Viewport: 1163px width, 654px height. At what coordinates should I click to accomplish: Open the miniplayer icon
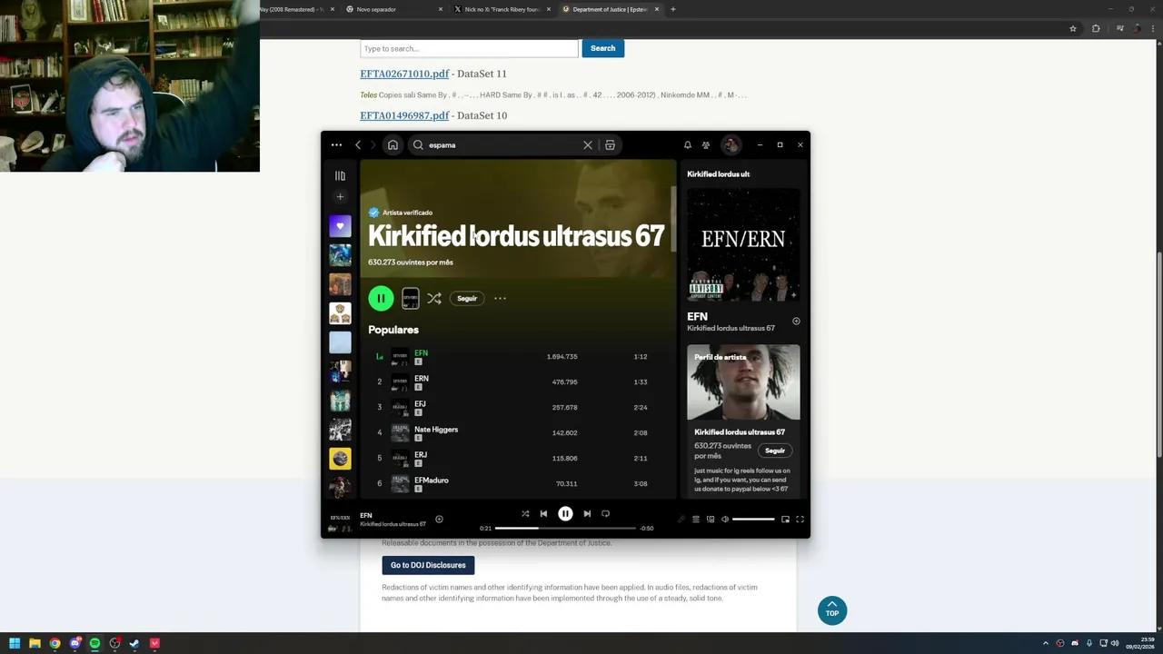pos(785,520)
